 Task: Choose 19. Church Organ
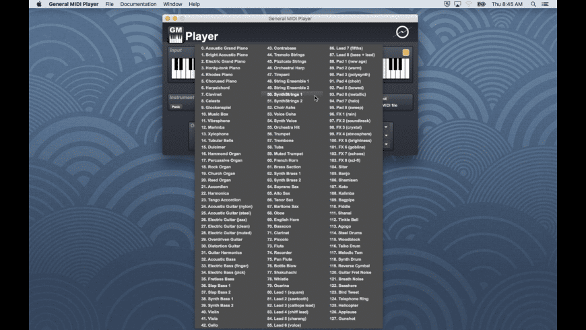218,174
